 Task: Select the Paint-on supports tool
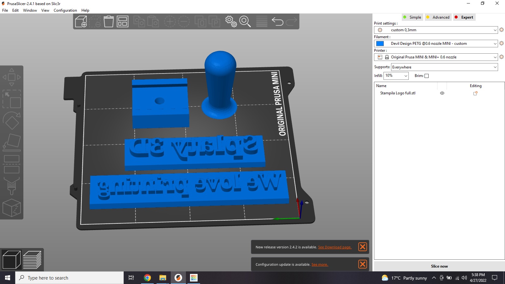click(x=12, y=186)
